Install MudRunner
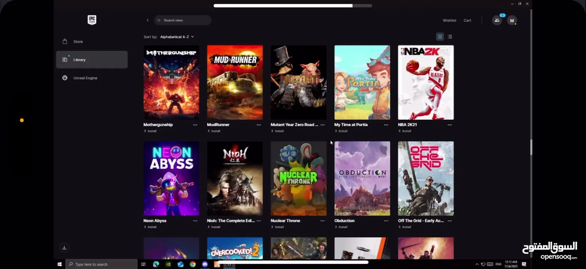The height and width of the screenshot is (269, 586). 214,131
